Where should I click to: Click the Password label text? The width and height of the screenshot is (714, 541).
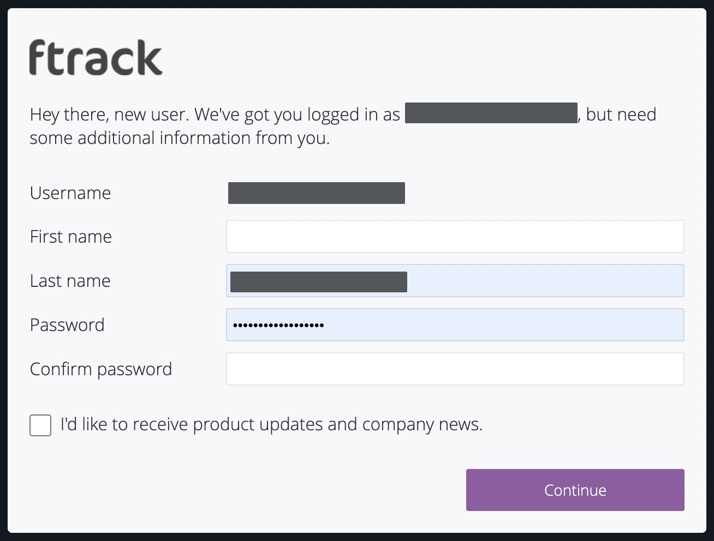pyautogui.click(x=67, y=325)
